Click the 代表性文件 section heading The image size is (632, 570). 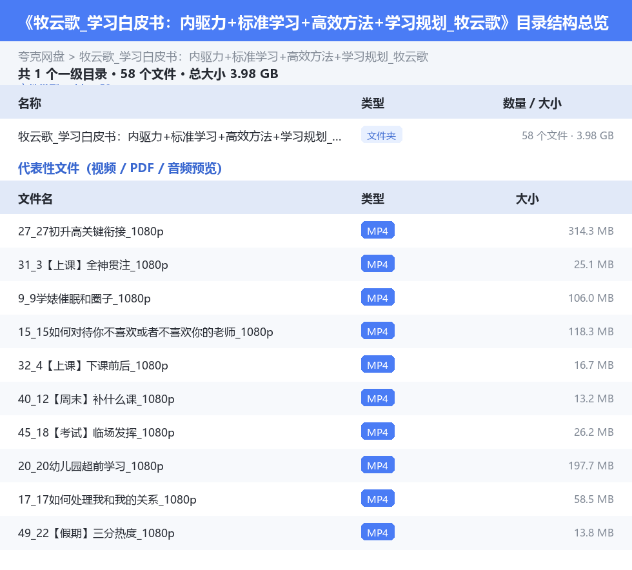120,168
